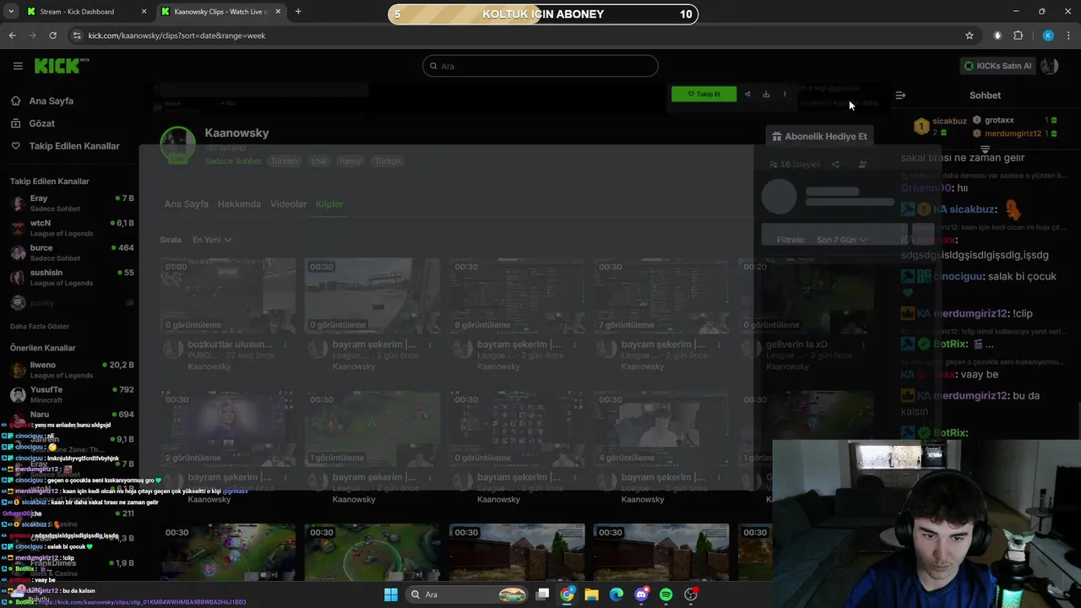The height and width of the screenshot is (608, 1081).
Task: Launch Microsoft Edge from the taskbar
Action: tap(617, 594)
